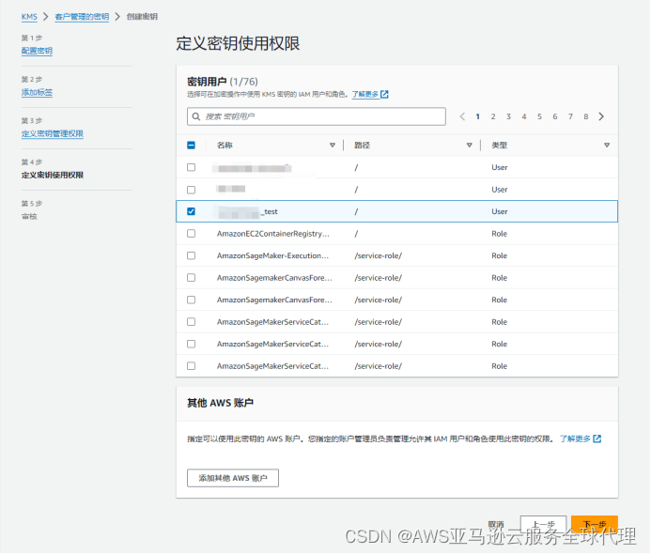Check the AmazonSageMaker-Execution role checkbox
Screen dimensions: 651x554
tap(191, 255)
